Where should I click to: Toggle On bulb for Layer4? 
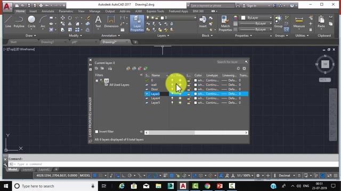tap(172, 98)
